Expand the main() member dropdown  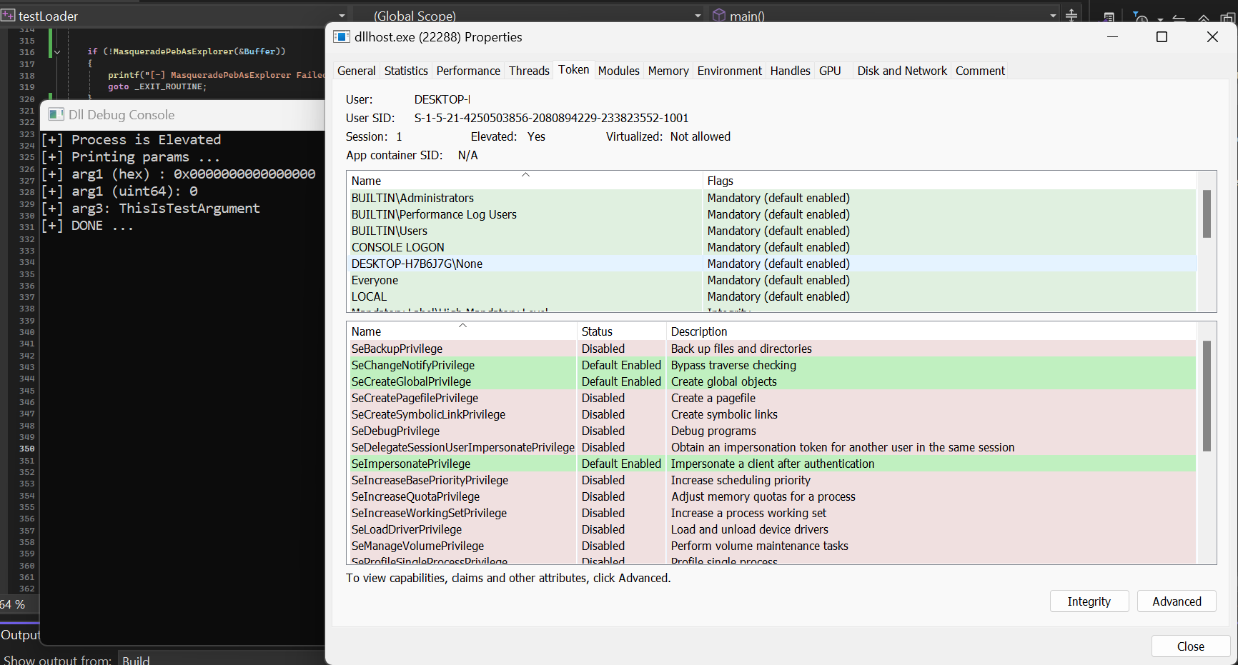click(x=1053, y=16)
